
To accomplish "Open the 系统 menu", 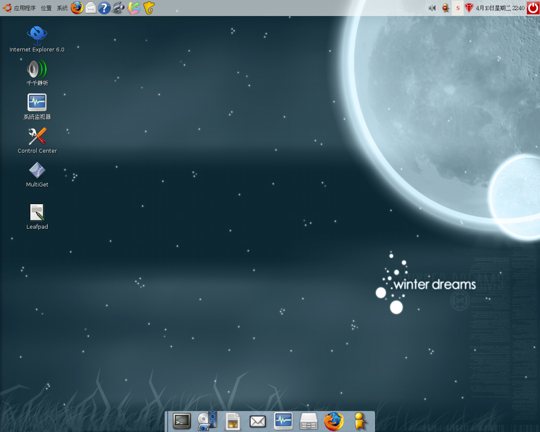I will [62, 8].
